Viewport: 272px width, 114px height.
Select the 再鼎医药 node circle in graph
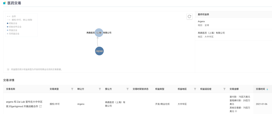coord(99,33)
